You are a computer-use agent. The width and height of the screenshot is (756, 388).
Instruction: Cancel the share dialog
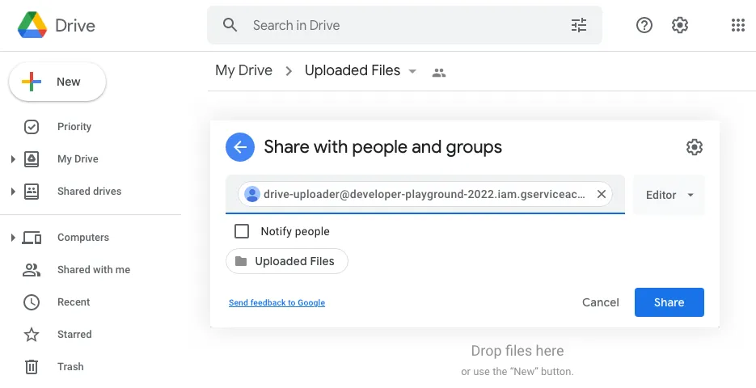tap(600, 302)
